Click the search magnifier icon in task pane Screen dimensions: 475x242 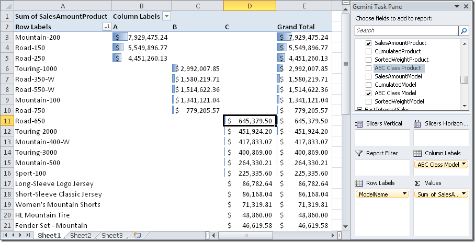pyautogui.click(x=463, y=30)
